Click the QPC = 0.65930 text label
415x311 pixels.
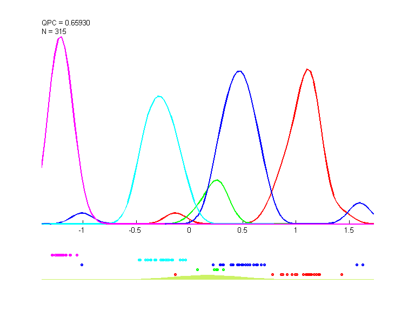pos(64,23)
